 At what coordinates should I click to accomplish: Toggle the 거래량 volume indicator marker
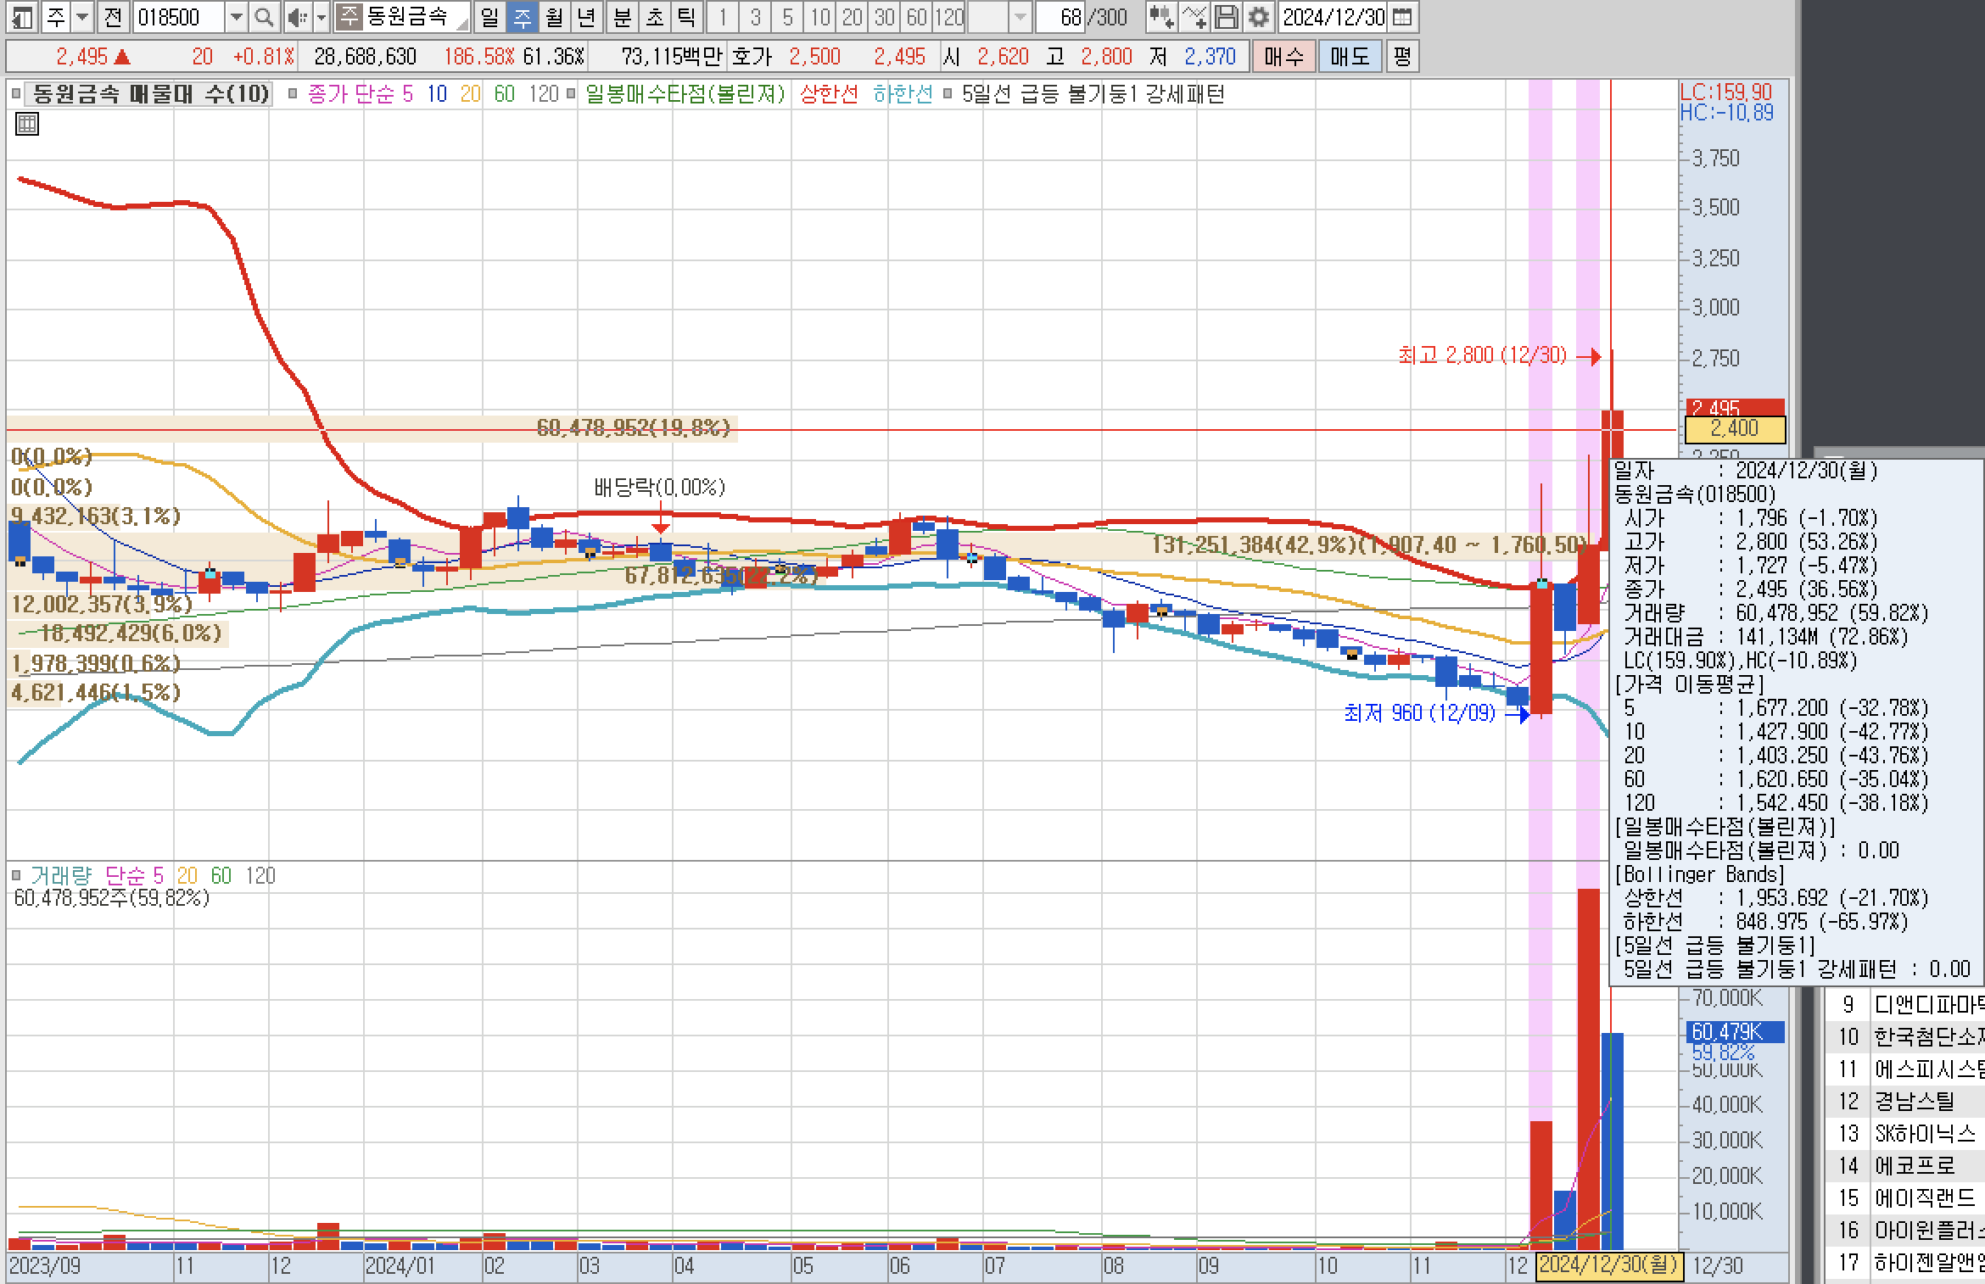pyautogui.click(x=16, y=875)
